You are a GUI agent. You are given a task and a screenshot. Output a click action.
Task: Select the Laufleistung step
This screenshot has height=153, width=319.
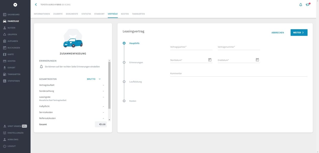136,82
